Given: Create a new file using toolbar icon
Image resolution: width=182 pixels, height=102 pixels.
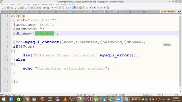Looking at the screenshot, I should (2, 8).
